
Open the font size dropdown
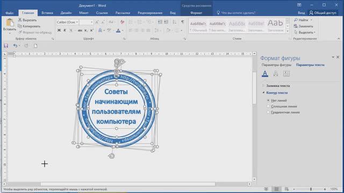(x=92, y=22)
